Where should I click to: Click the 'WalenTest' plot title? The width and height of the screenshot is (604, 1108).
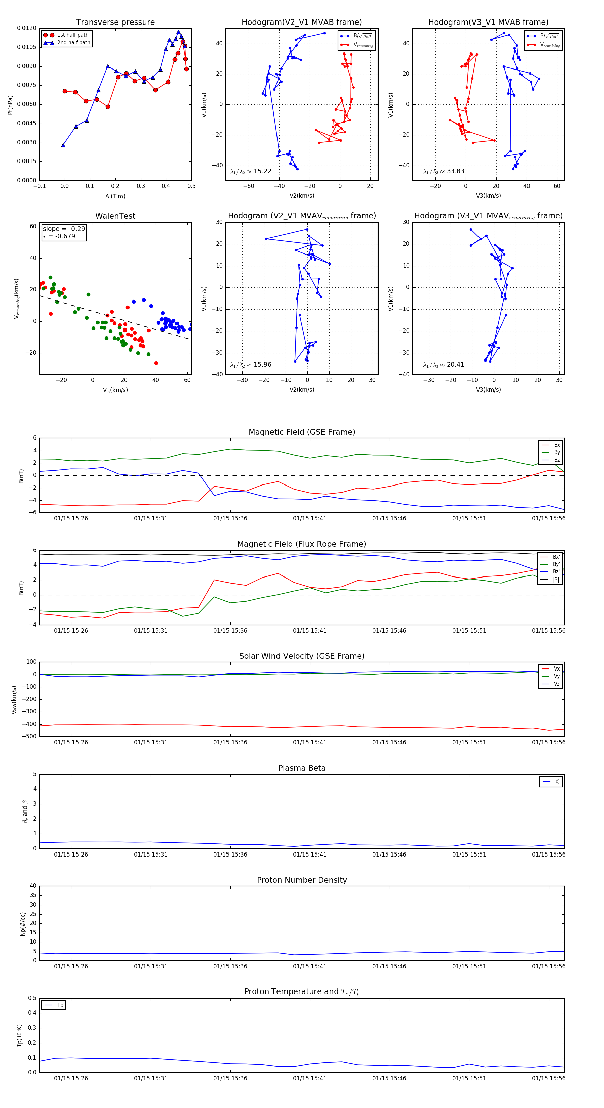point(115,216)
